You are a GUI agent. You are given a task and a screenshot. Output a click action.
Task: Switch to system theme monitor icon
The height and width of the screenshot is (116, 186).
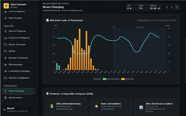click(167, 7)
